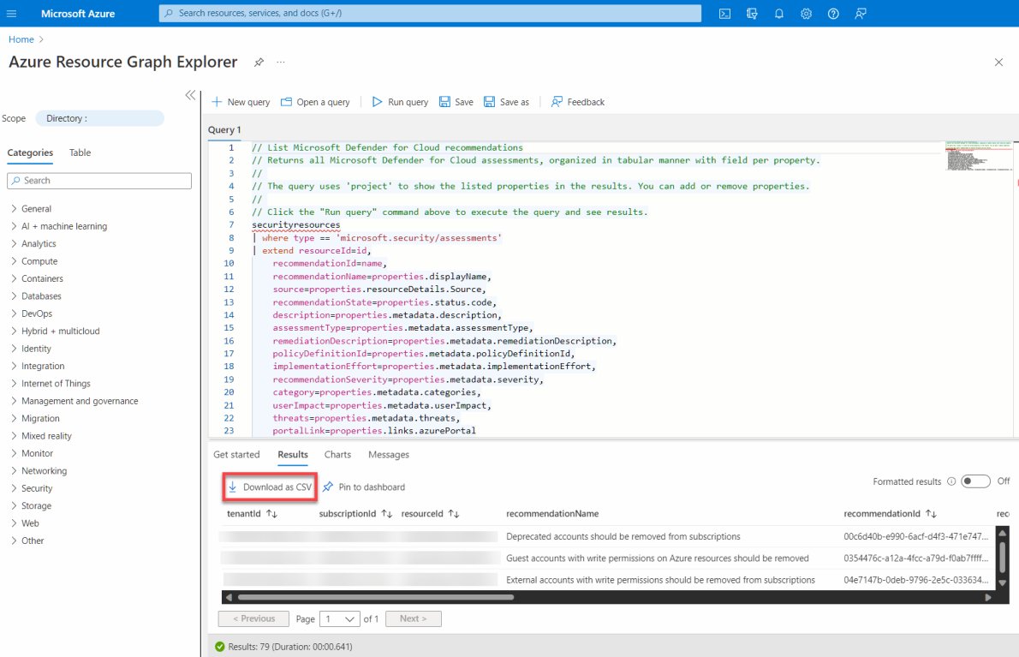This screenshot has height=657, width=1019.
Task: Click the securityresources line in editor
Action: [295, 224]
